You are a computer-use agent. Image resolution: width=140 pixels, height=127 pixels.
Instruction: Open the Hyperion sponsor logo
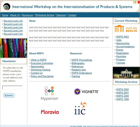50,94
